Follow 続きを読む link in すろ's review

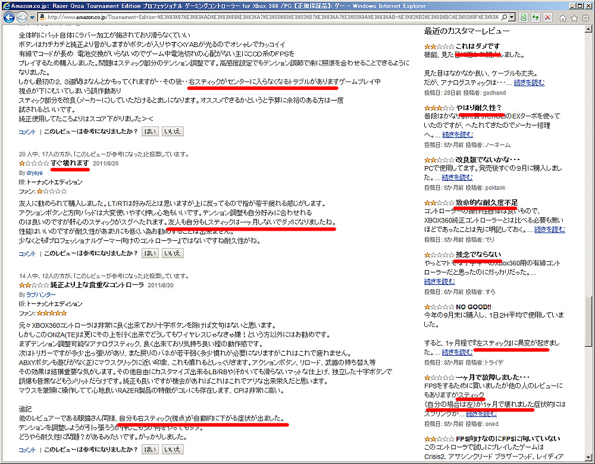pyautogui.click(x=440, y=281)
